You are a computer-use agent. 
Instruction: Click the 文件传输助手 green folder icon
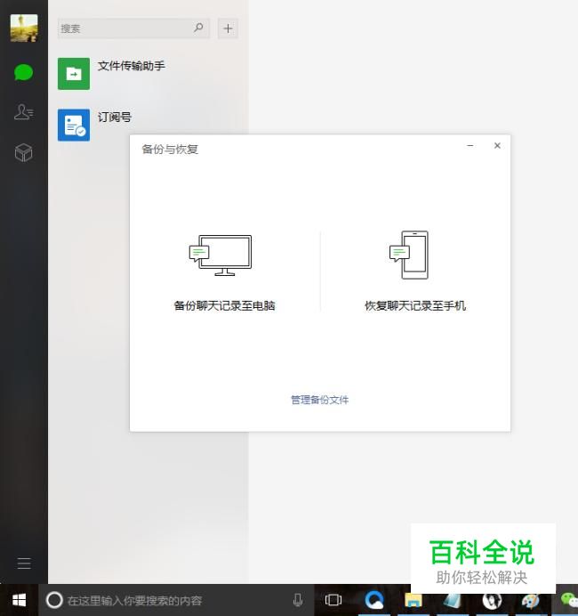click(x=74, y=74)
